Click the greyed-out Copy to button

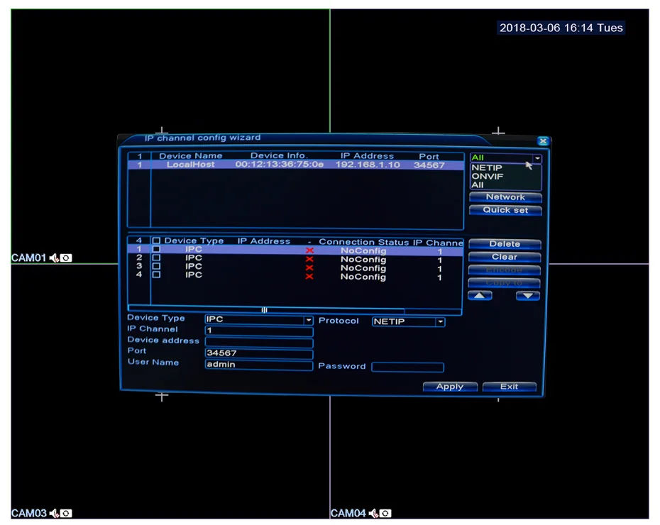click(505, 282)
